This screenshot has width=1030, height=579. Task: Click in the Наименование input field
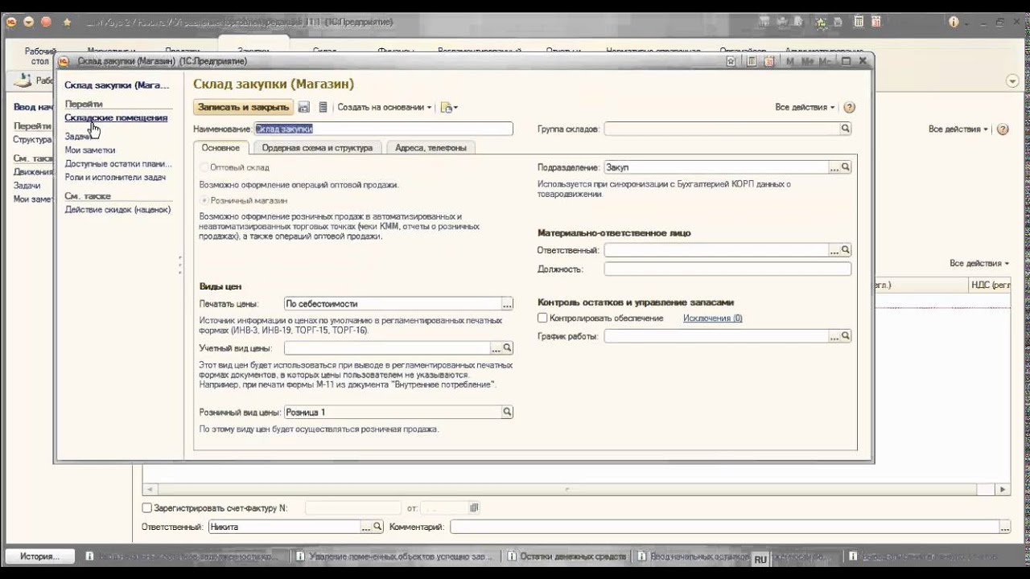[x=383, y=129]
